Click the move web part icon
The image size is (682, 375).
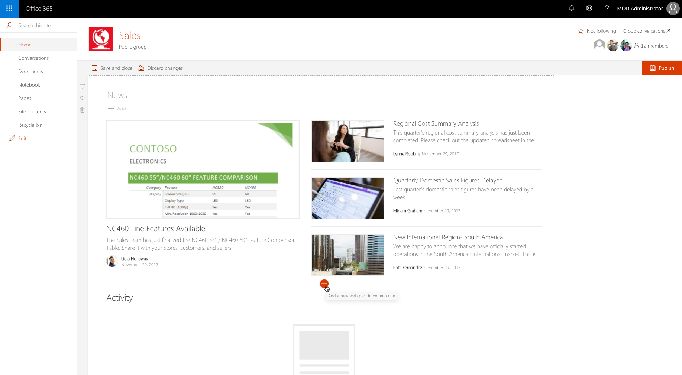coord(83,98)
